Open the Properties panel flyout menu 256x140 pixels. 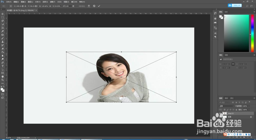pos(254,55)
